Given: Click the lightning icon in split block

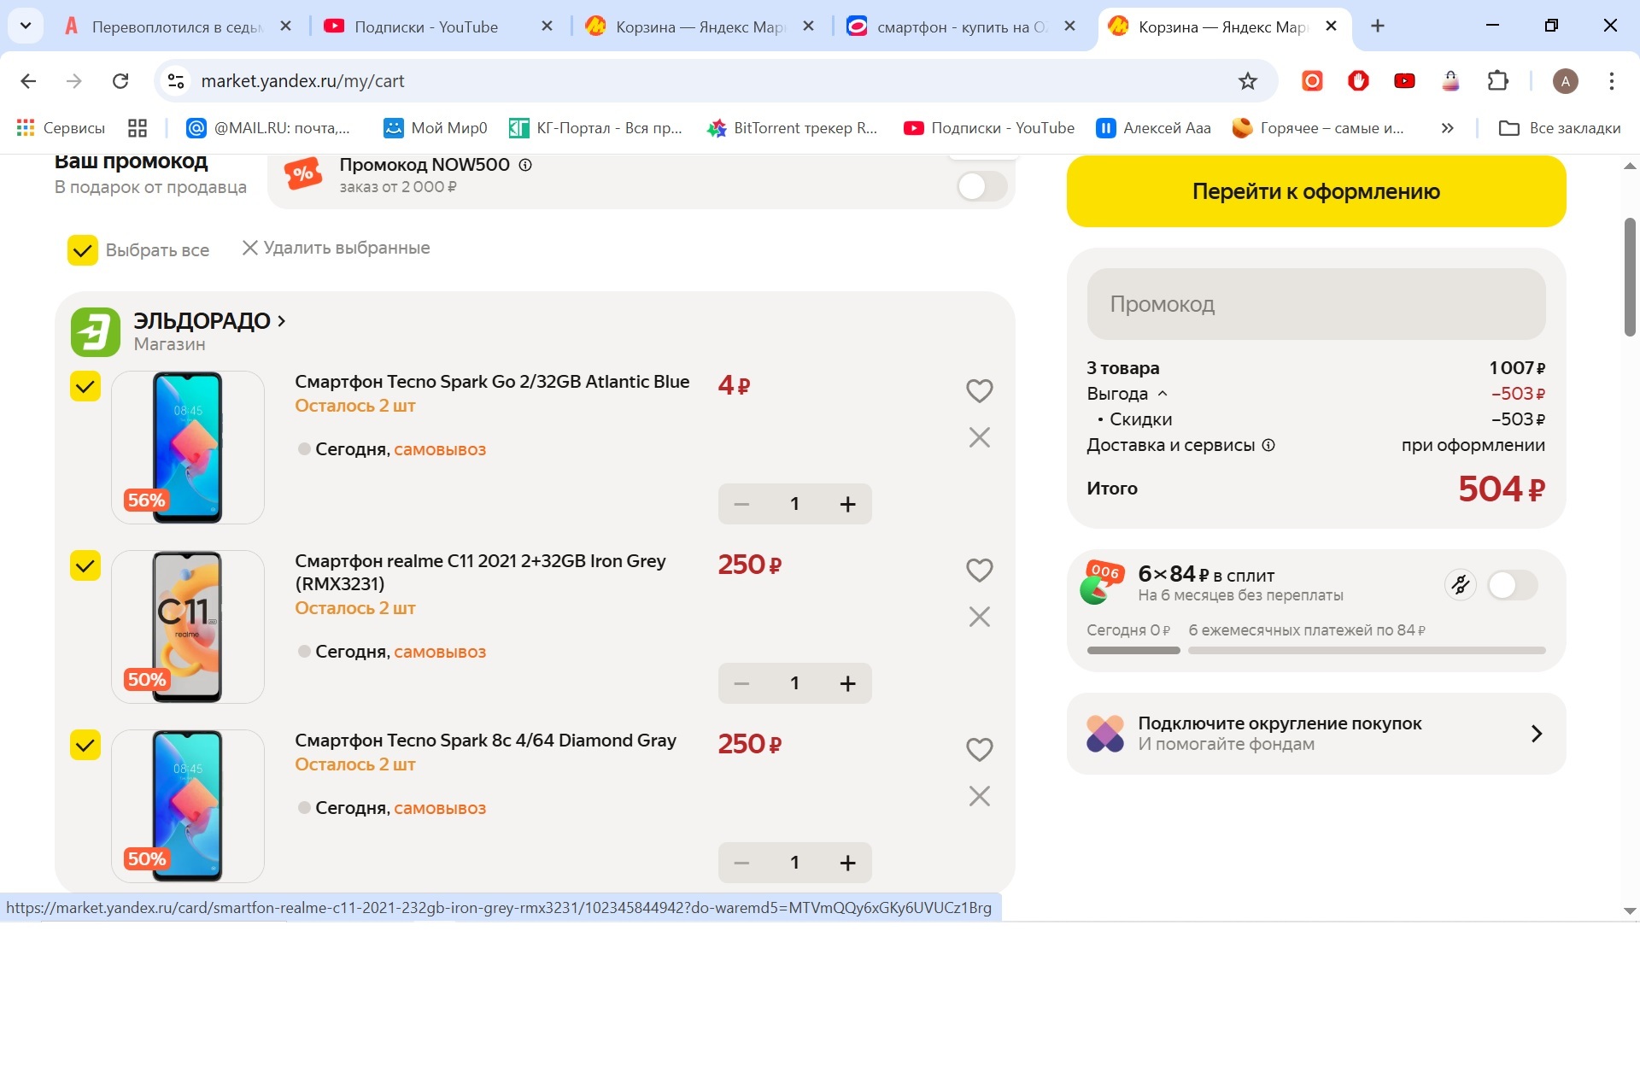Looking at the screenshot, I should 1461,585.
